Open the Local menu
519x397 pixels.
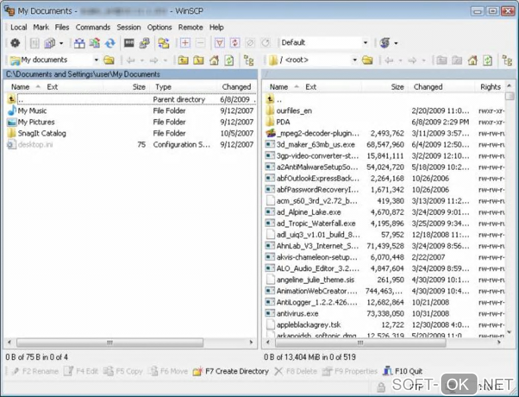click(18, 27)
